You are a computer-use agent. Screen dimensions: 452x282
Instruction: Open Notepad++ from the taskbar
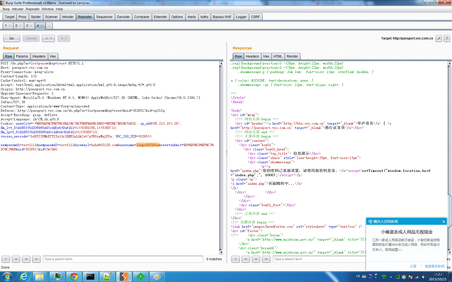point(107,277)
